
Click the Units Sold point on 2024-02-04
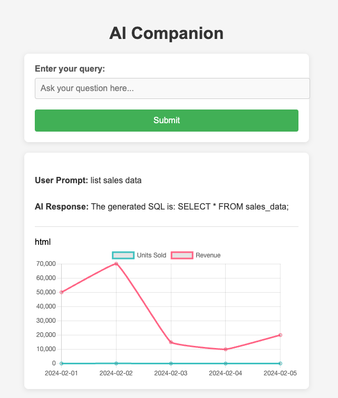(226, 363)
